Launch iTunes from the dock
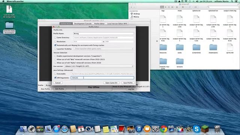Screen dimensions: 240x135 [x=139, y=129]
